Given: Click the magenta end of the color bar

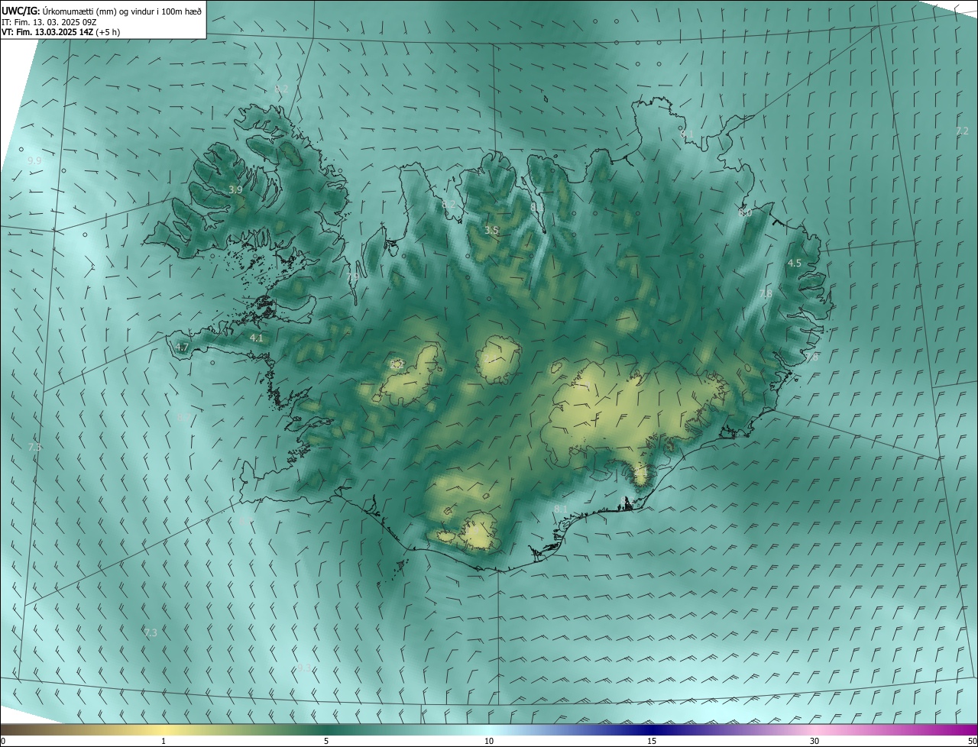Looking at the screenshot, I should 964,729.
